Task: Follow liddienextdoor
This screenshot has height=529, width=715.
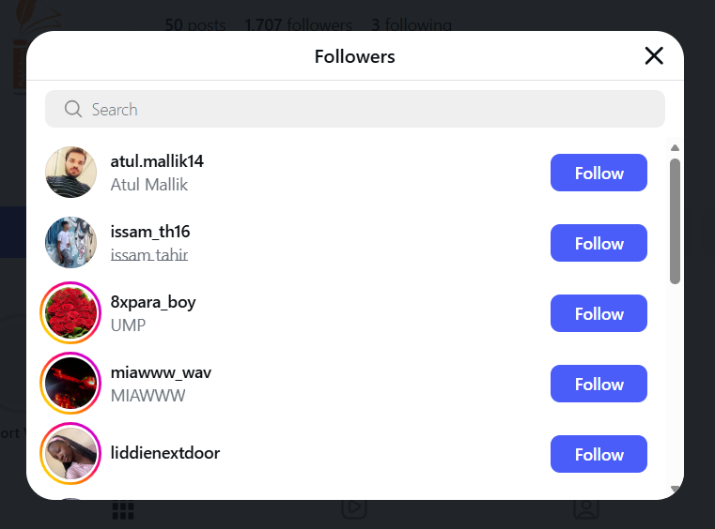Action: (x=598, y=454)
